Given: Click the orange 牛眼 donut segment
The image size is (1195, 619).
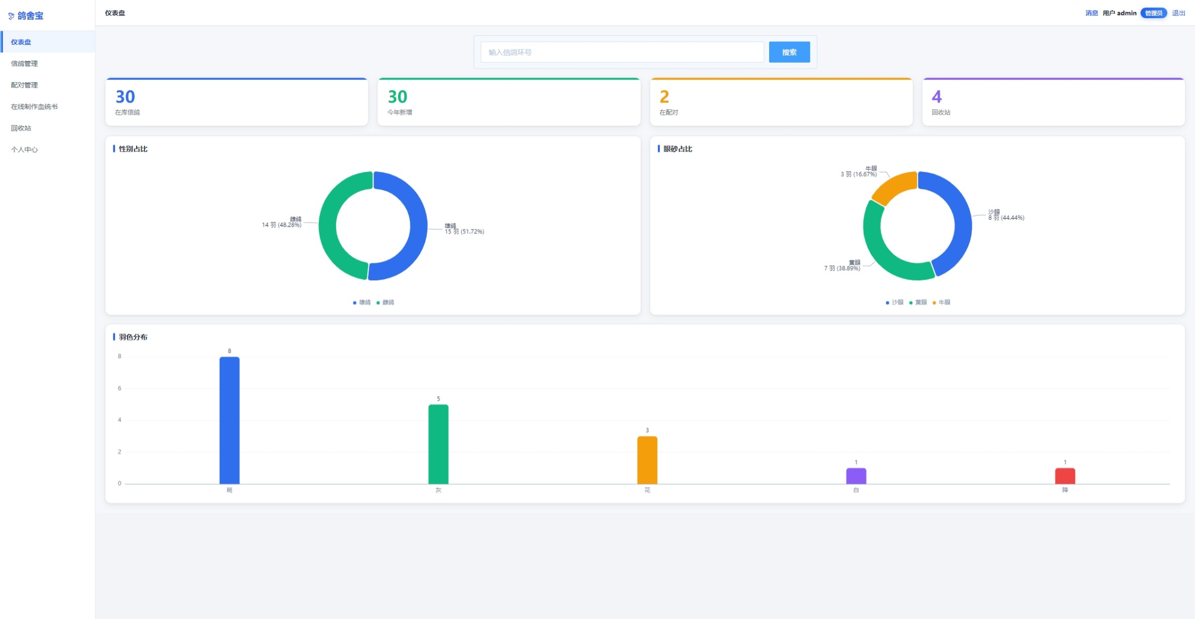Looking at the screenshot, I should pos(895,185).
